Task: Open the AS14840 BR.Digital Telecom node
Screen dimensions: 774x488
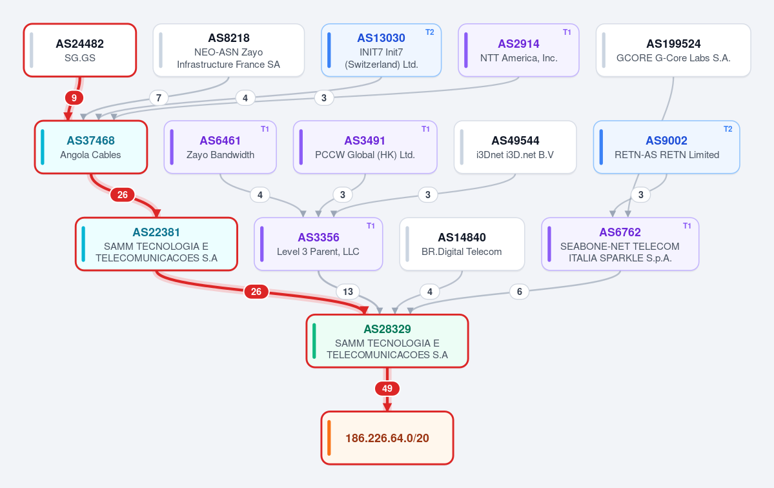Action: pyautogui.click(x=462, y=244)
